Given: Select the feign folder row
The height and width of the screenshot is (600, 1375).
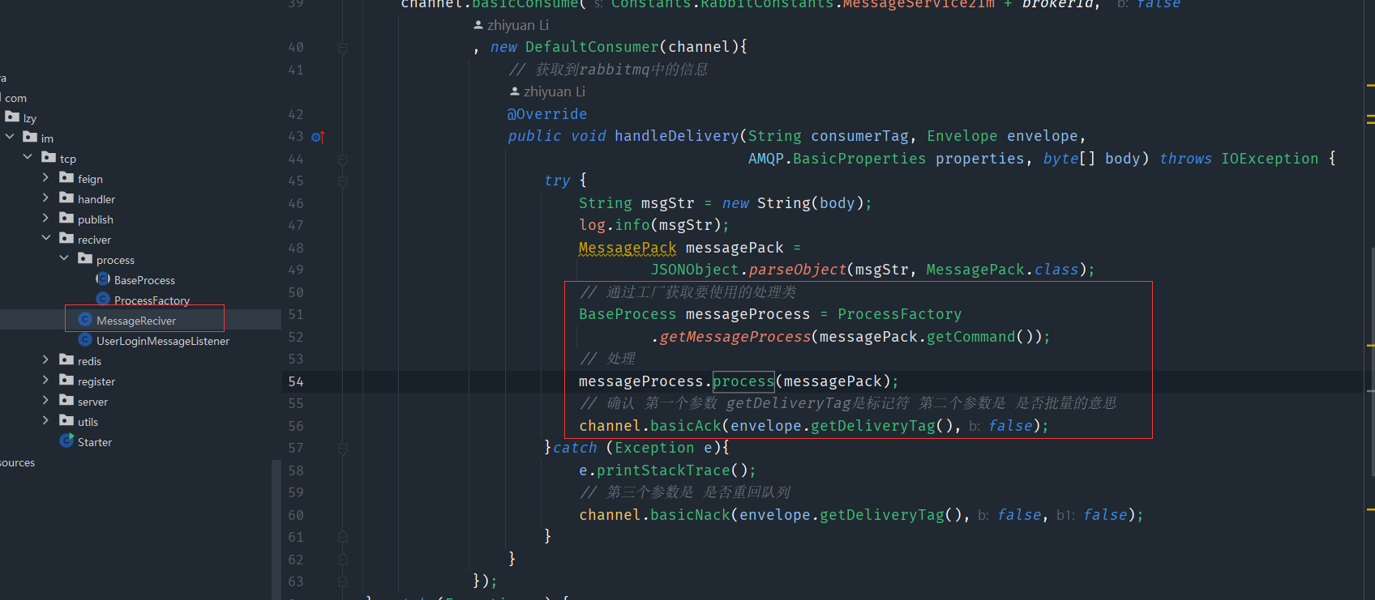Looking at the screenshot, I should pos(140,178).
